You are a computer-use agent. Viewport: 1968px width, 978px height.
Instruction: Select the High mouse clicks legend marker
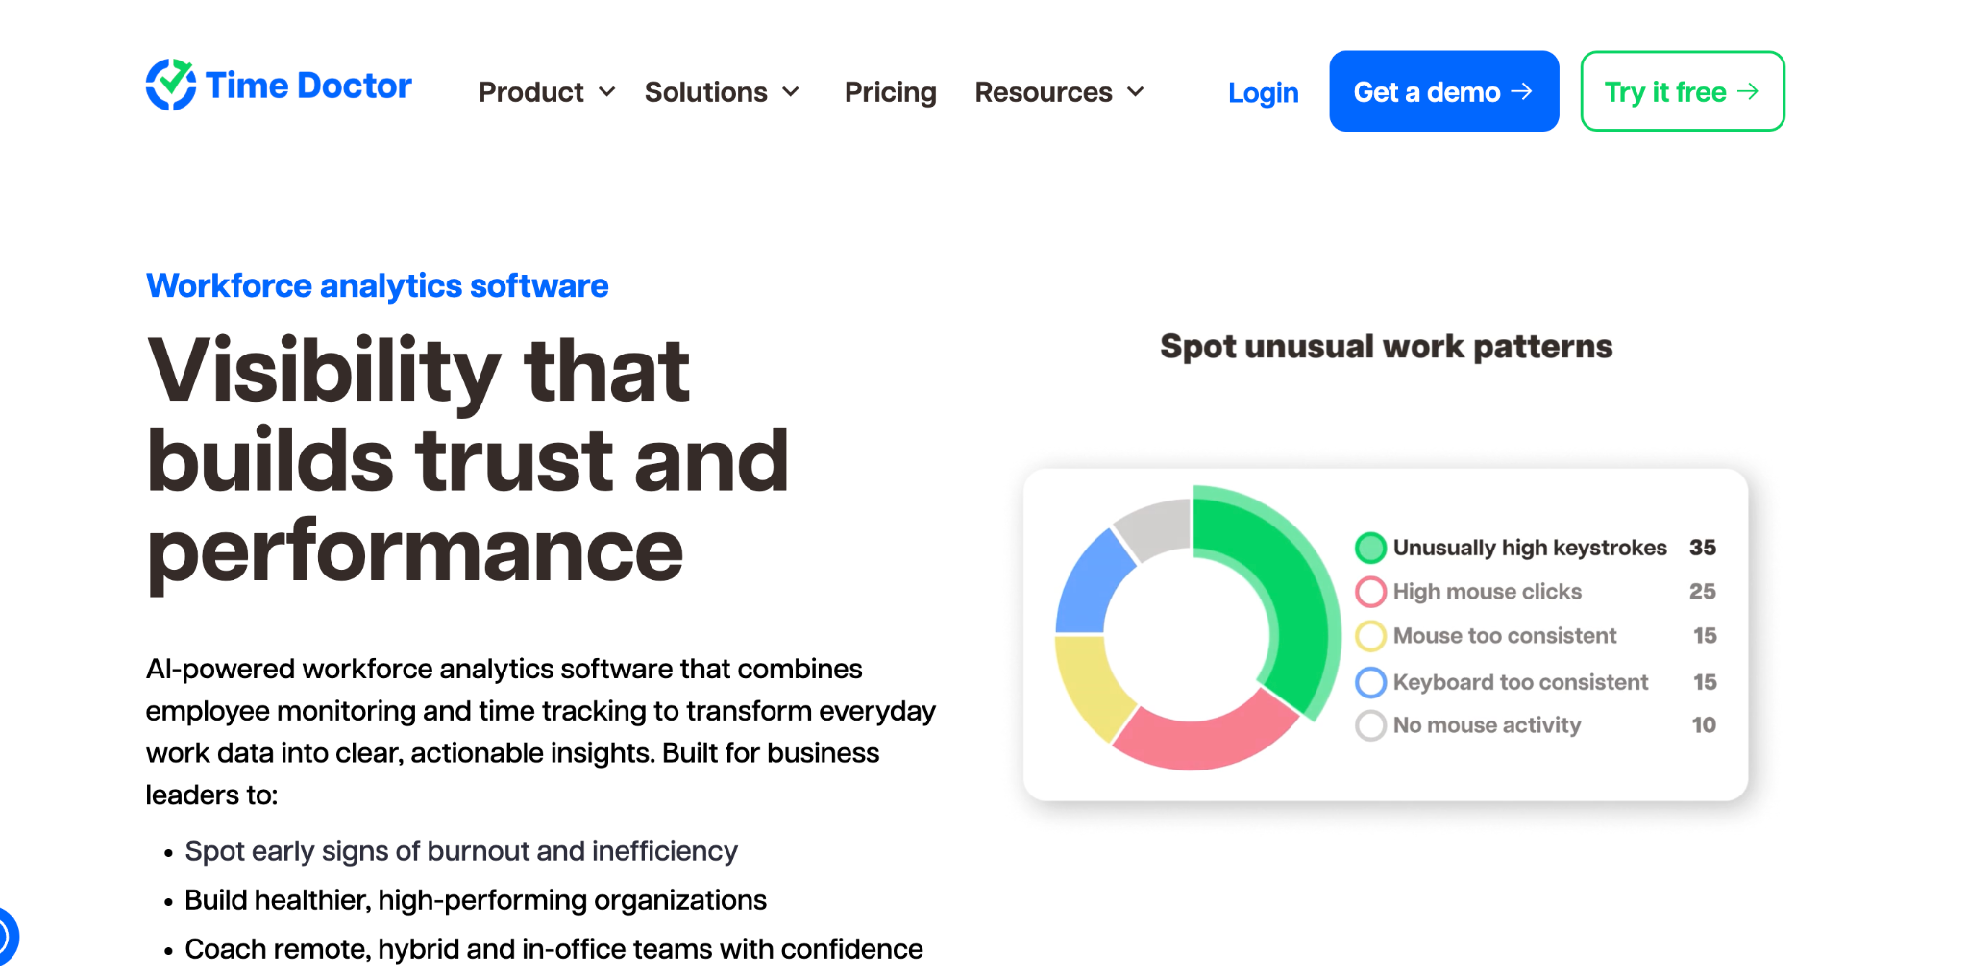(x=1370, y=592)
